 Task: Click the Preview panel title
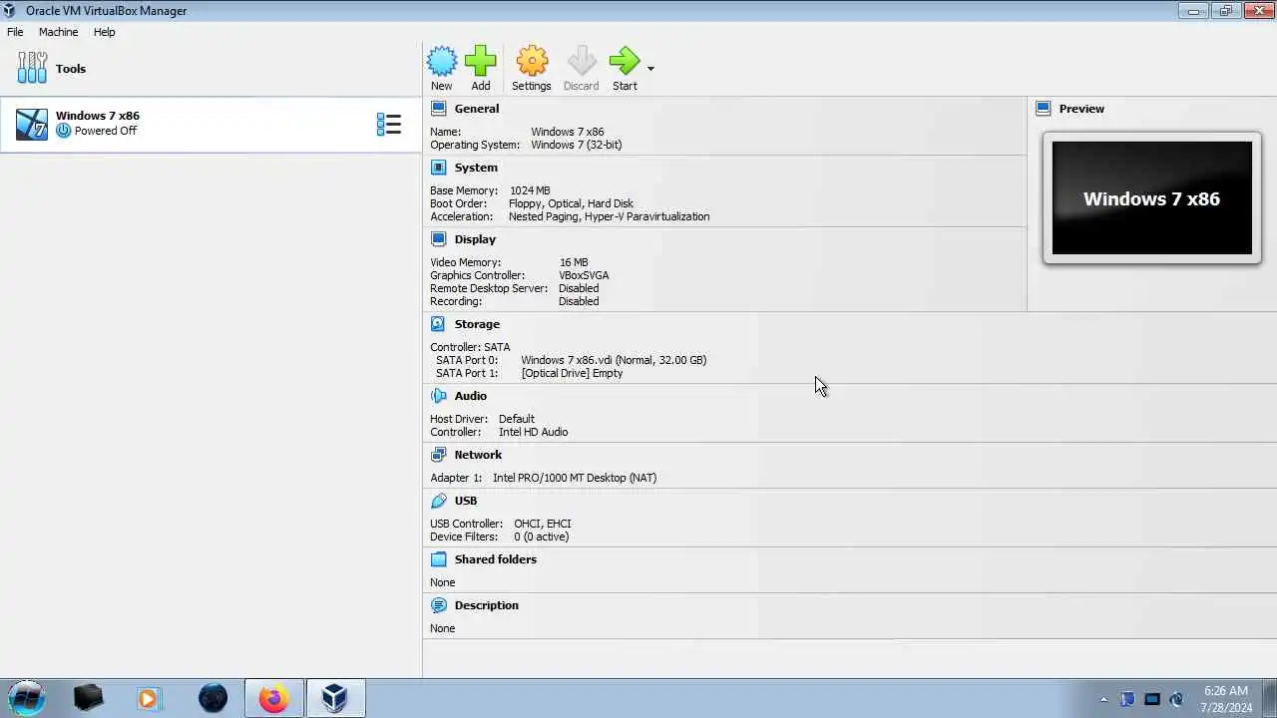[1081, 109]
